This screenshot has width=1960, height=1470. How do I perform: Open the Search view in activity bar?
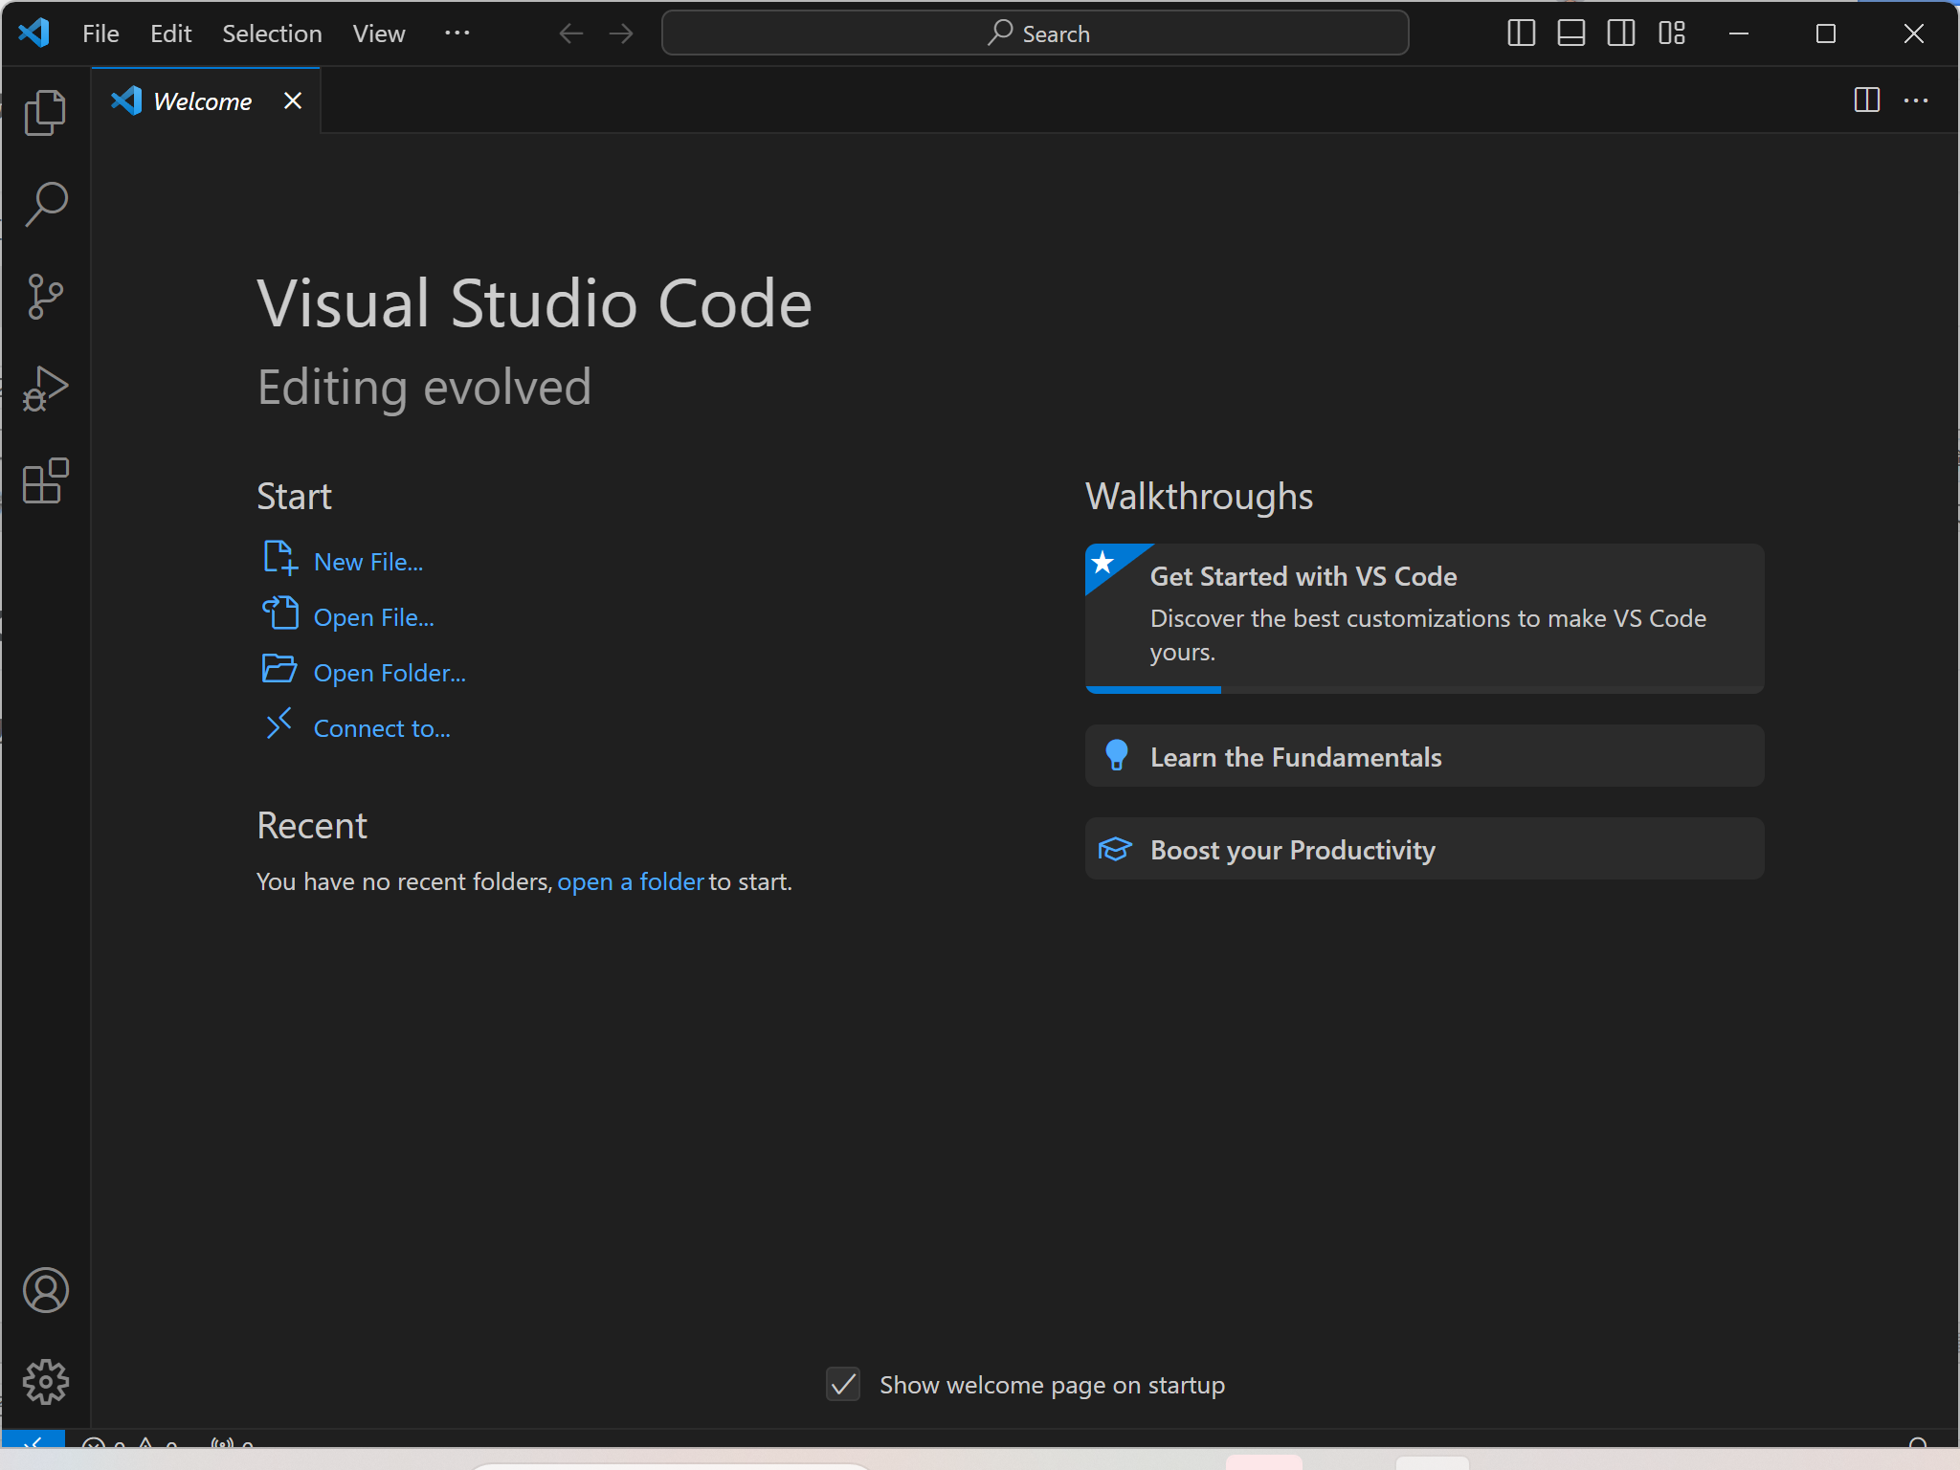coord(45,204)
